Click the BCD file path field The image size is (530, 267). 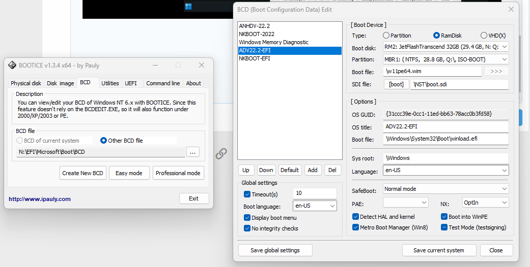click(x=101, y=152)
